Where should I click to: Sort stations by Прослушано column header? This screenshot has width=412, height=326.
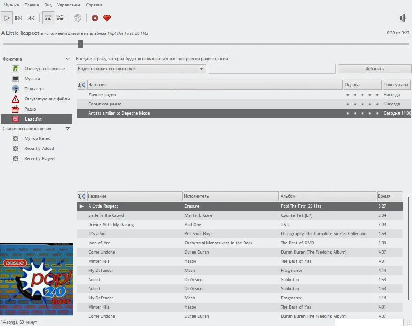[x=396, y=85]
